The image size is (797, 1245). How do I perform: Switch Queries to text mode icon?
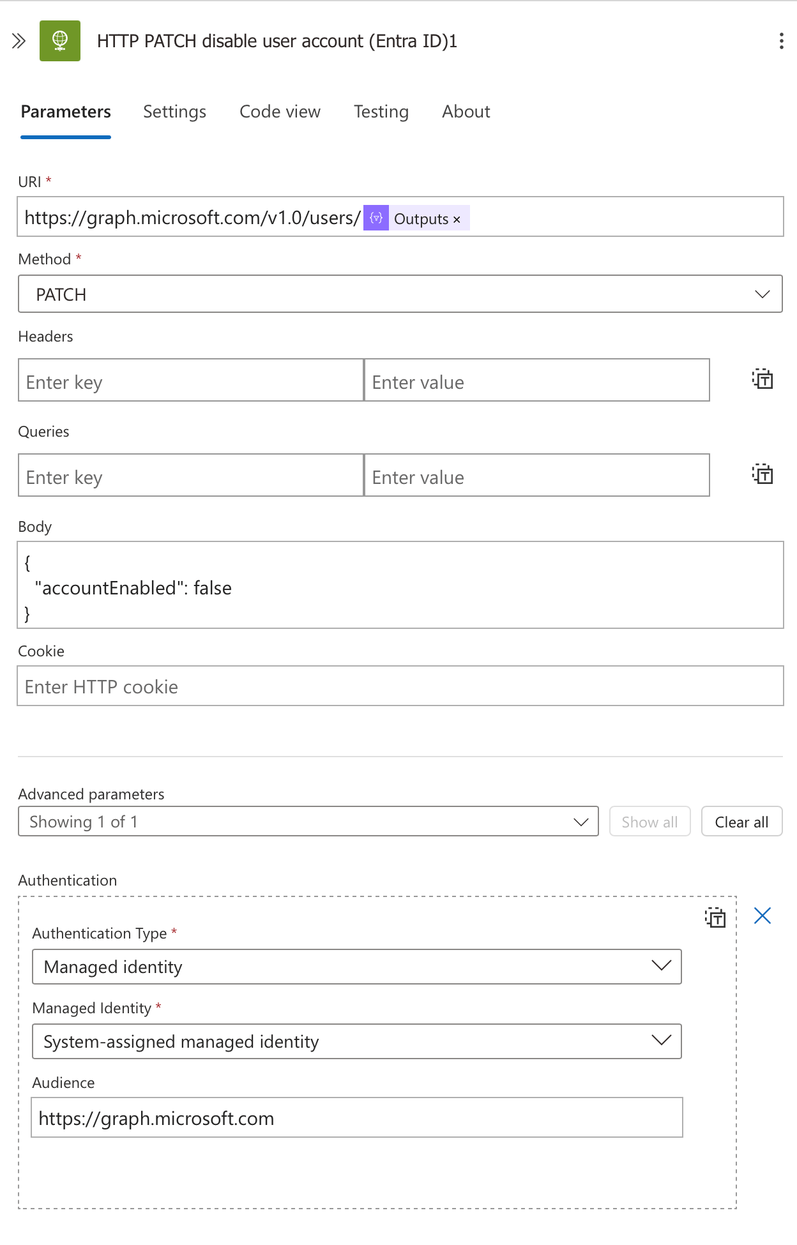(763, 474)
